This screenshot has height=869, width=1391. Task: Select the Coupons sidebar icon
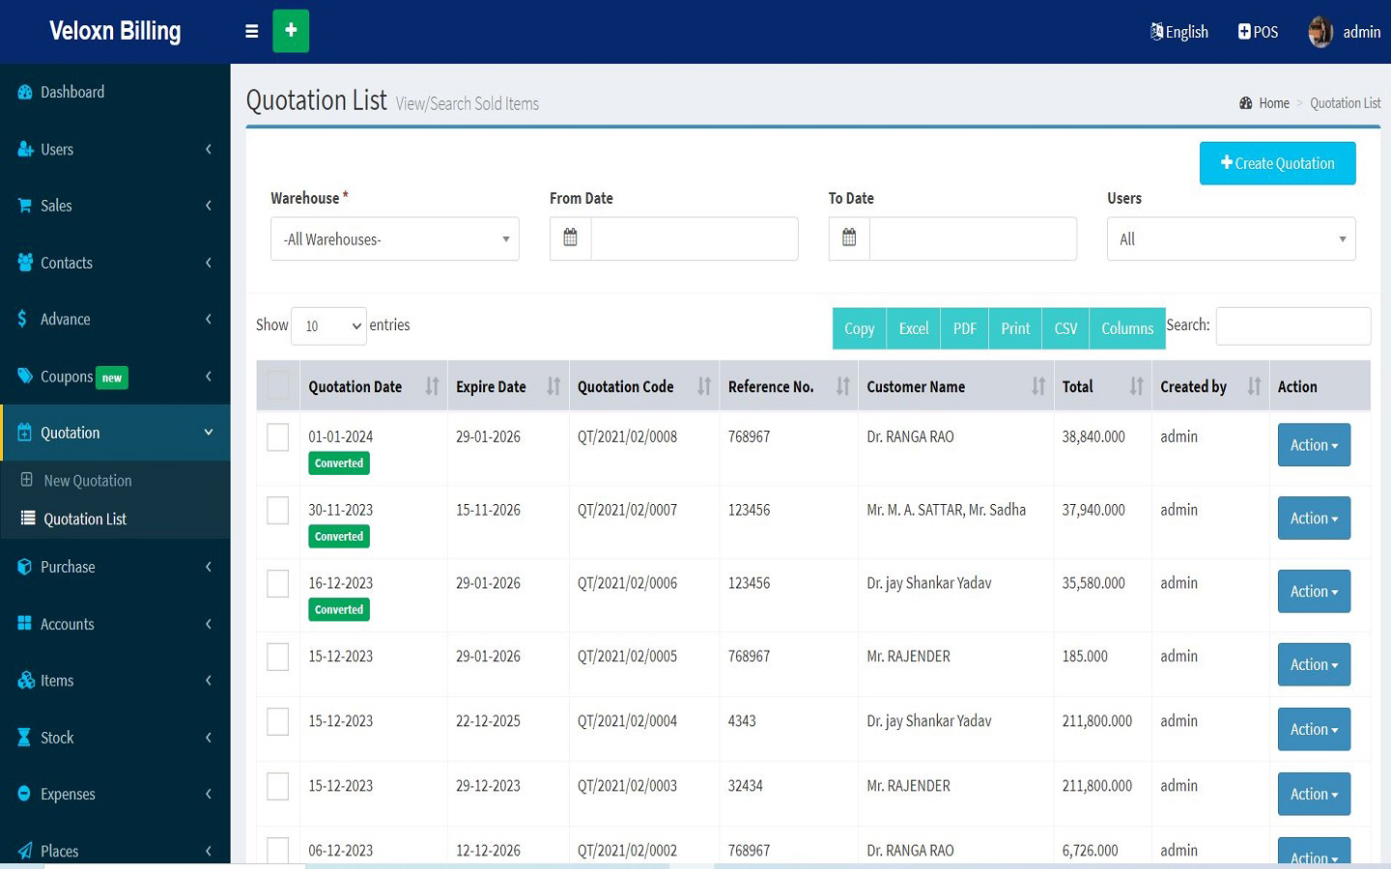(24, 377)
